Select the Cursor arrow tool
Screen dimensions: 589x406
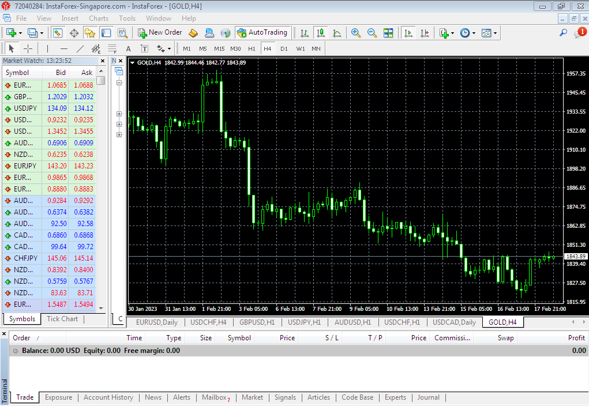[12, 48]
